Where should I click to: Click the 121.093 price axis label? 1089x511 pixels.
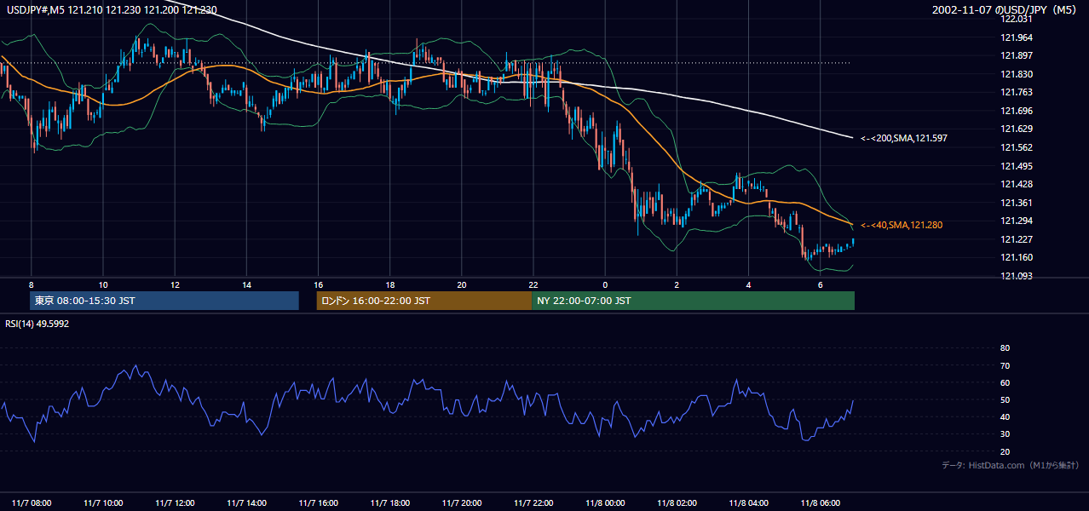click(x=1017, y=276)
